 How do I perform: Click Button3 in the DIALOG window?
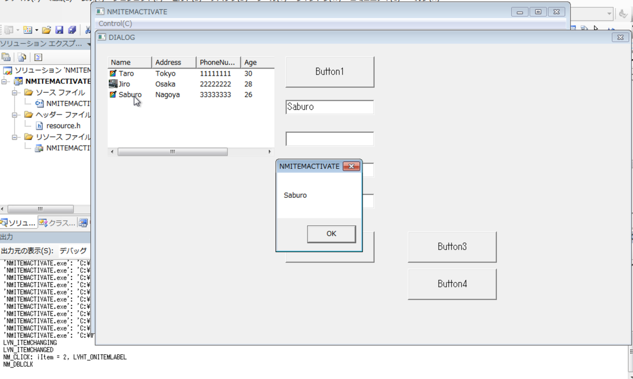[452, 247]
